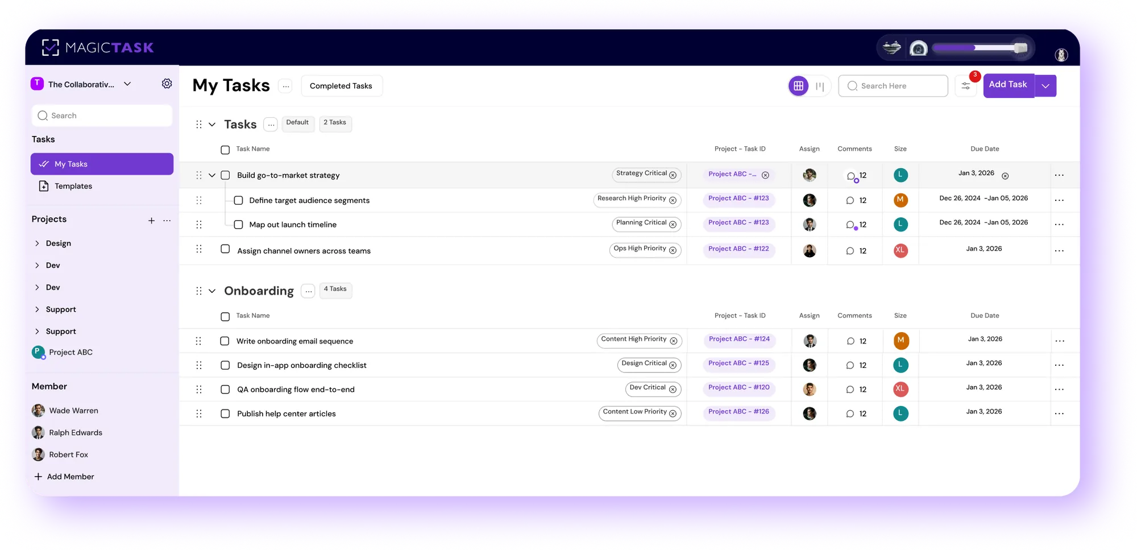This screenshot has height=550, width=1137.
Task: Click Add Member
Action: click(64, 477)
